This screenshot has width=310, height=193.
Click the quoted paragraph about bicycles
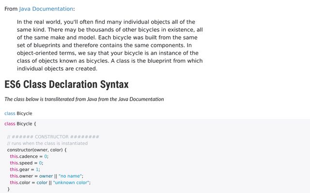(x=110, y=45)
